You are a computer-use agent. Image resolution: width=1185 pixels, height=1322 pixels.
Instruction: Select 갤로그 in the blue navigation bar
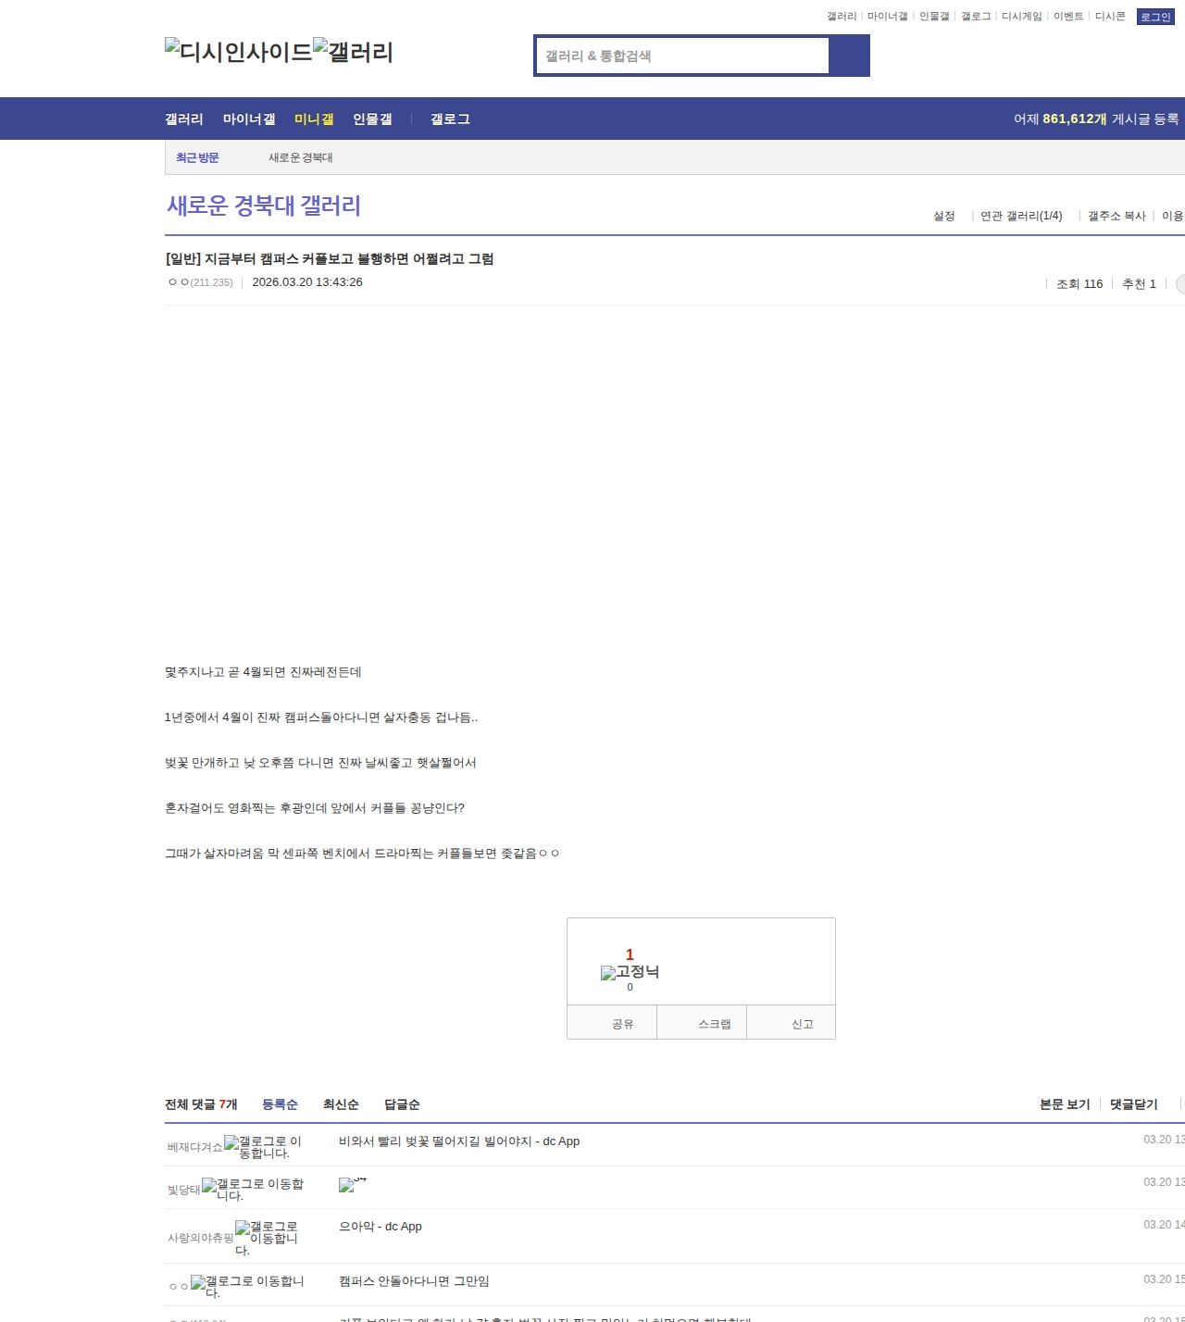(x=450, y=119)
